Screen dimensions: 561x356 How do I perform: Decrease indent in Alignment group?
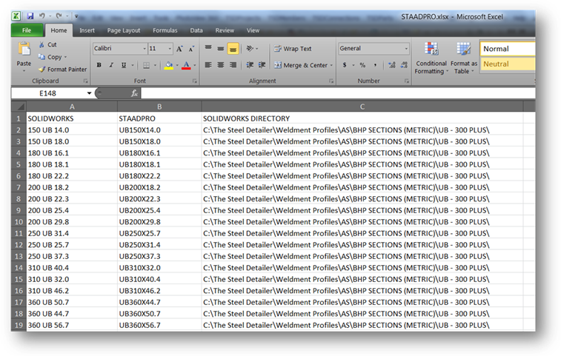point(250,64)
